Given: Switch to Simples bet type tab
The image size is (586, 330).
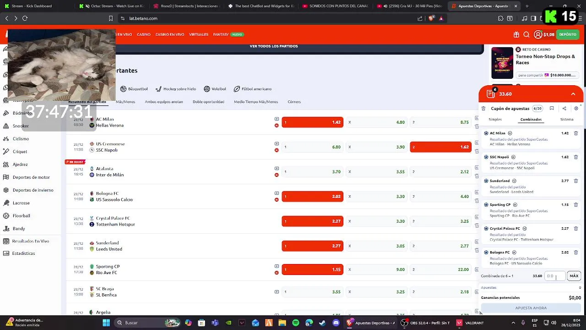Looking at the screenshot, I should click(x=495, y=120).
